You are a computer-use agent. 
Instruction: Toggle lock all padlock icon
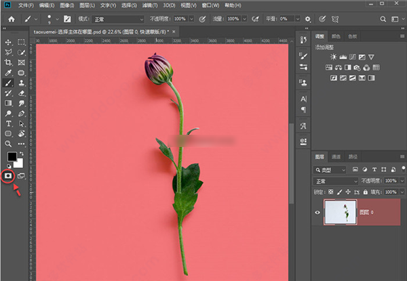pos(366,192)
